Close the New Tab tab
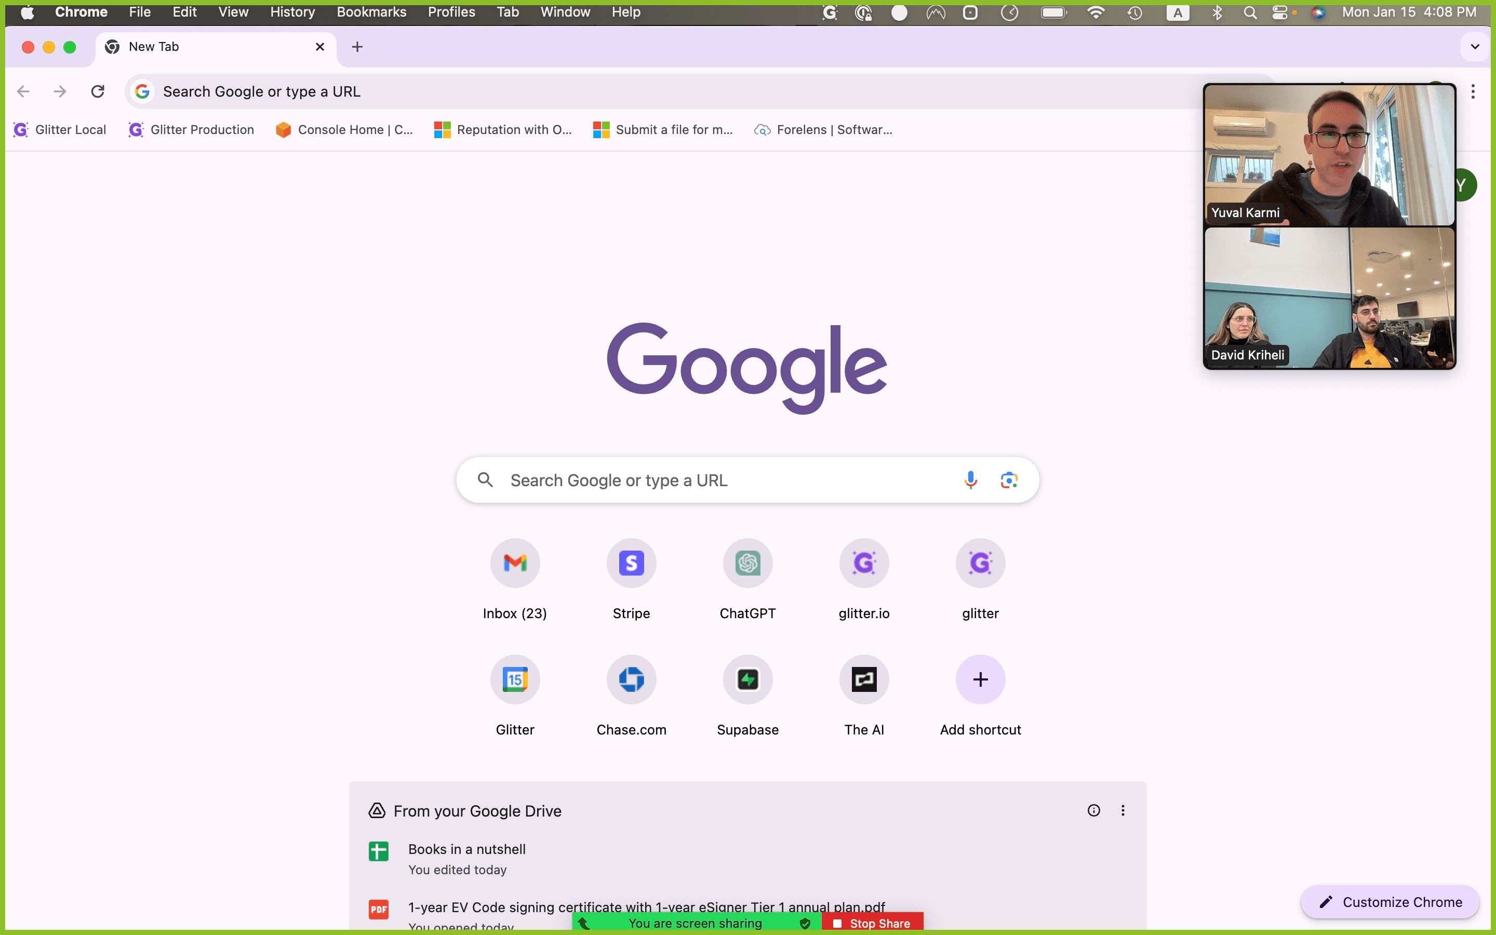1496x935 pixels. pos(320,46)
